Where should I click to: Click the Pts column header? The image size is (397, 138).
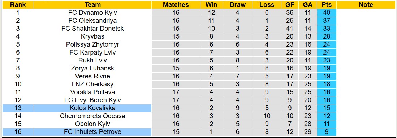pyautogui.click(x=327, y=5)
